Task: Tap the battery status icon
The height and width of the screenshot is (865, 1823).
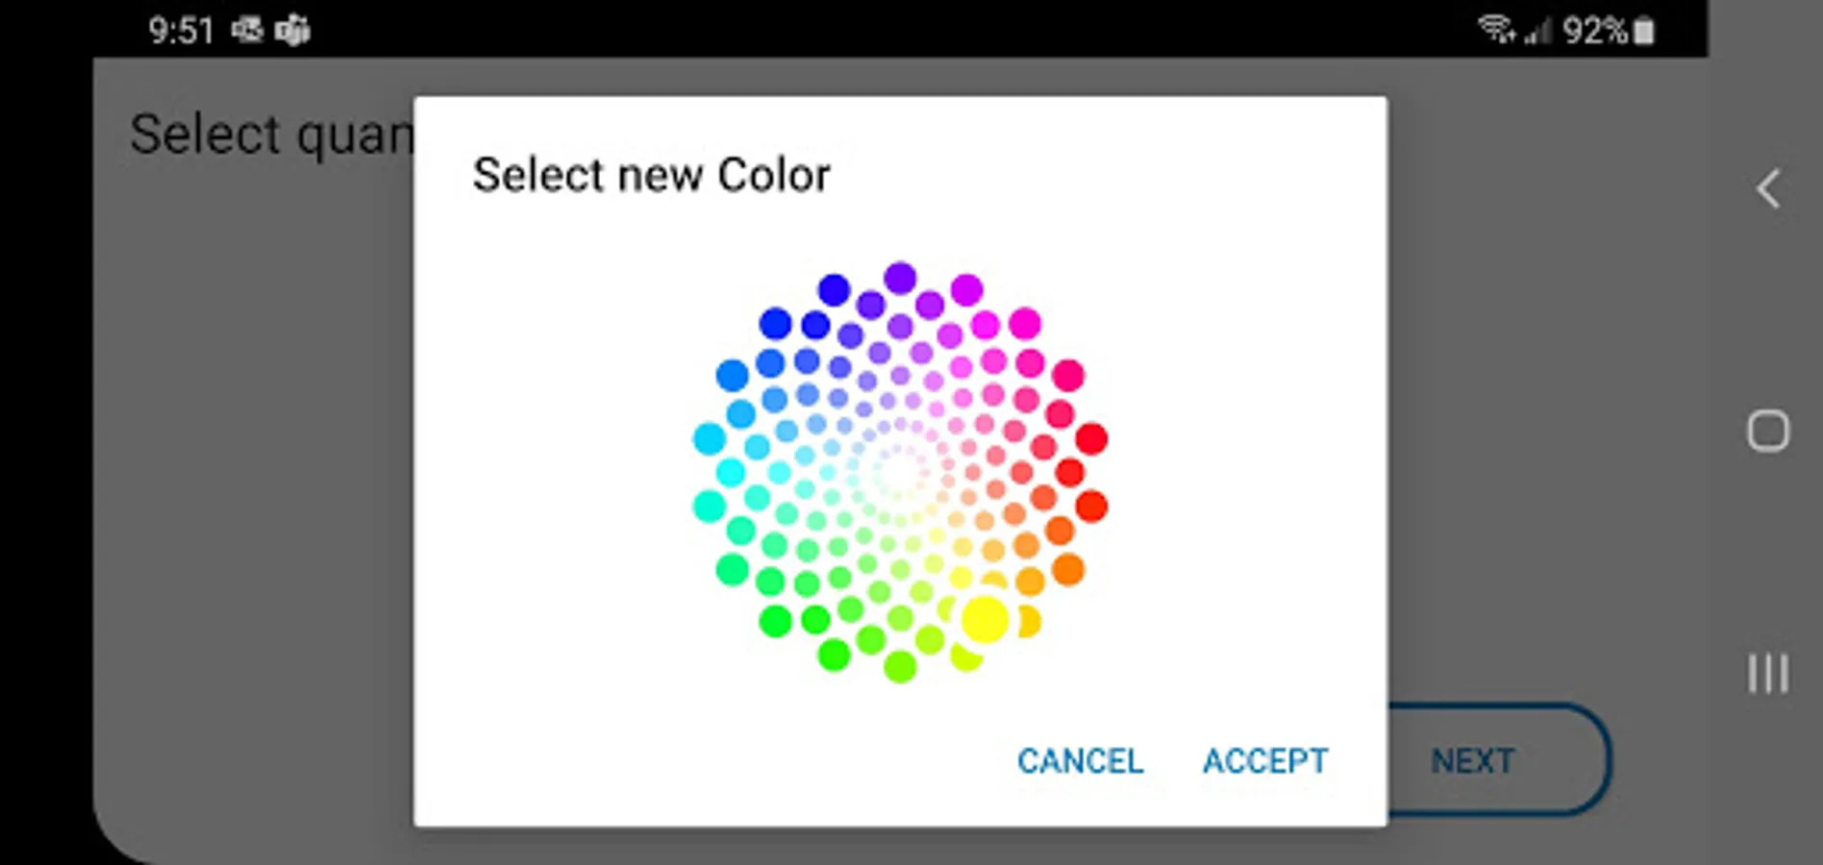Action: (x=1644, y=31)
